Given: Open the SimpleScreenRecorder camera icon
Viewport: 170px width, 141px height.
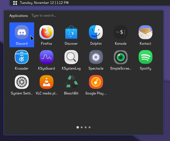Looking at the screenshot, I should (x=121, y=57).
